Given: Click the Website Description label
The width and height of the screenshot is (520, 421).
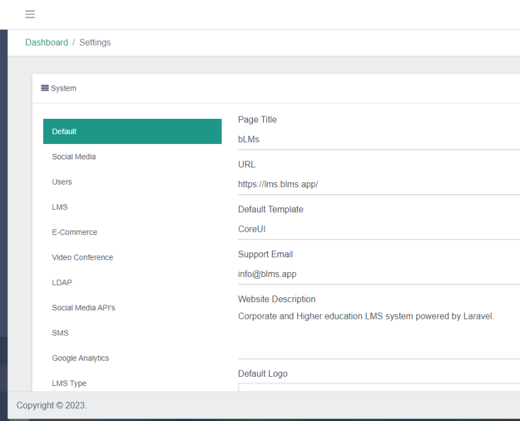Looking at the screenshot, I should (276, 299).
